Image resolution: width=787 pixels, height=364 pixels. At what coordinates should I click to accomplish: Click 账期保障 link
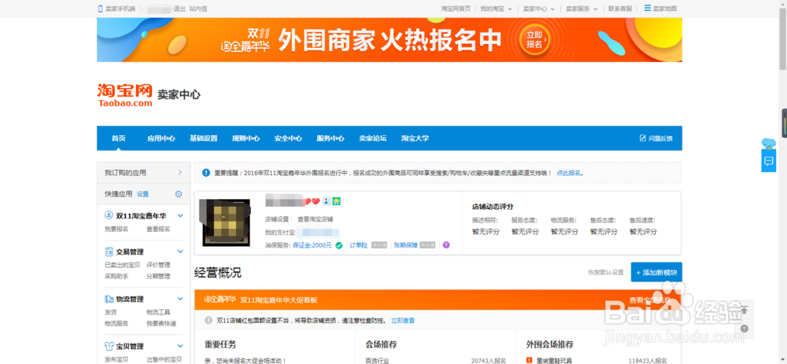tap(405, 245)
